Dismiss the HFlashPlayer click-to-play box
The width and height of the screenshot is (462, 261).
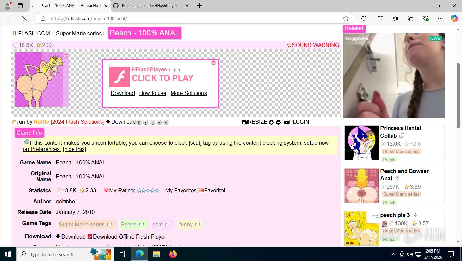point(213,63)
